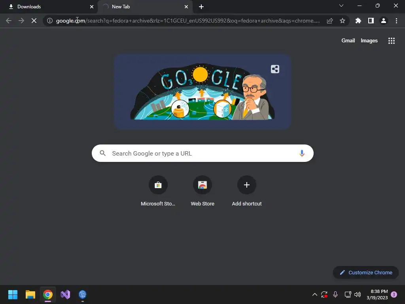
Task: Open Google apps grid
Action: (392, 41)
